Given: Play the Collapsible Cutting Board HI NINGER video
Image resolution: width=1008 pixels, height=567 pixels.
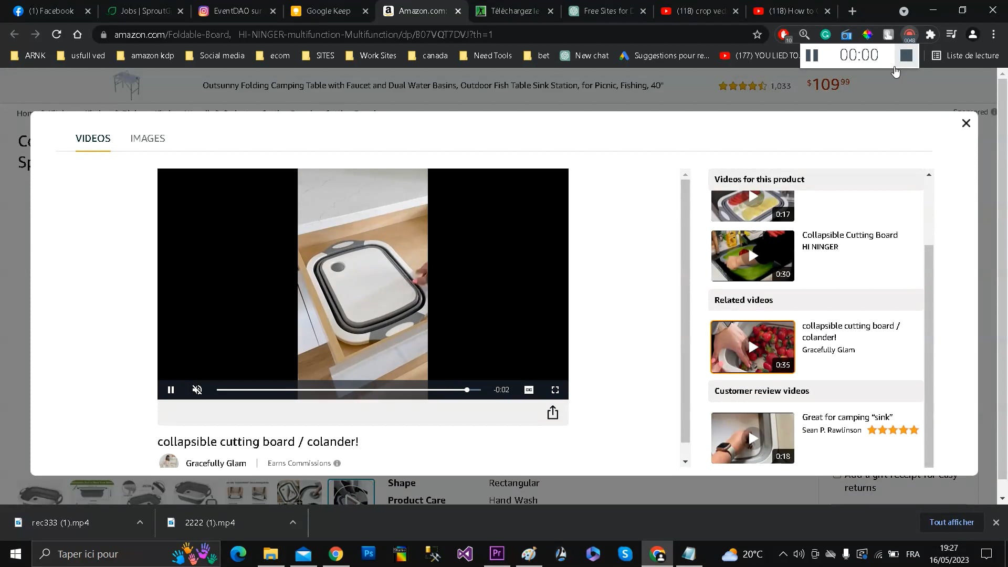Looking at the screenshot, I should point(752,256).
